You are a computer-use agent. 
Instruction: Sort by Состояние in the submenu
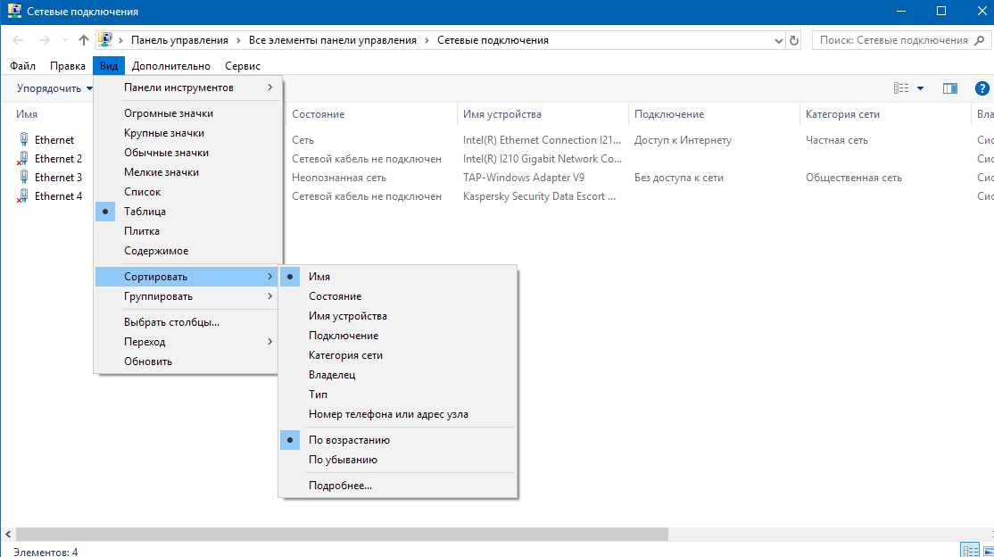335,296
